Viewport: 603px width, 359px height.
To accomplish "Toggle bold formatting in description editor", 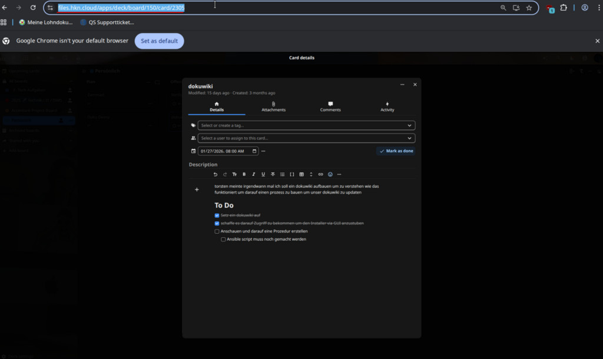I will 244,174.
